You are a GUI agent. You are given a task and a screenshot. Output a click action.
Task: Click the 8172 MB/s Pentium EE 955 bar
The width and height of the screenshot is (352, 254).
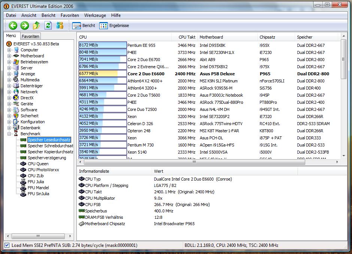[103, 45]
